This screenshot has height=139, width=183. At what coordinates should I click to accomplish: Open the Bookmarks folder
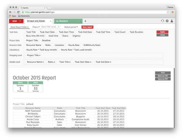pyautogui.click(x=24, y=16)
